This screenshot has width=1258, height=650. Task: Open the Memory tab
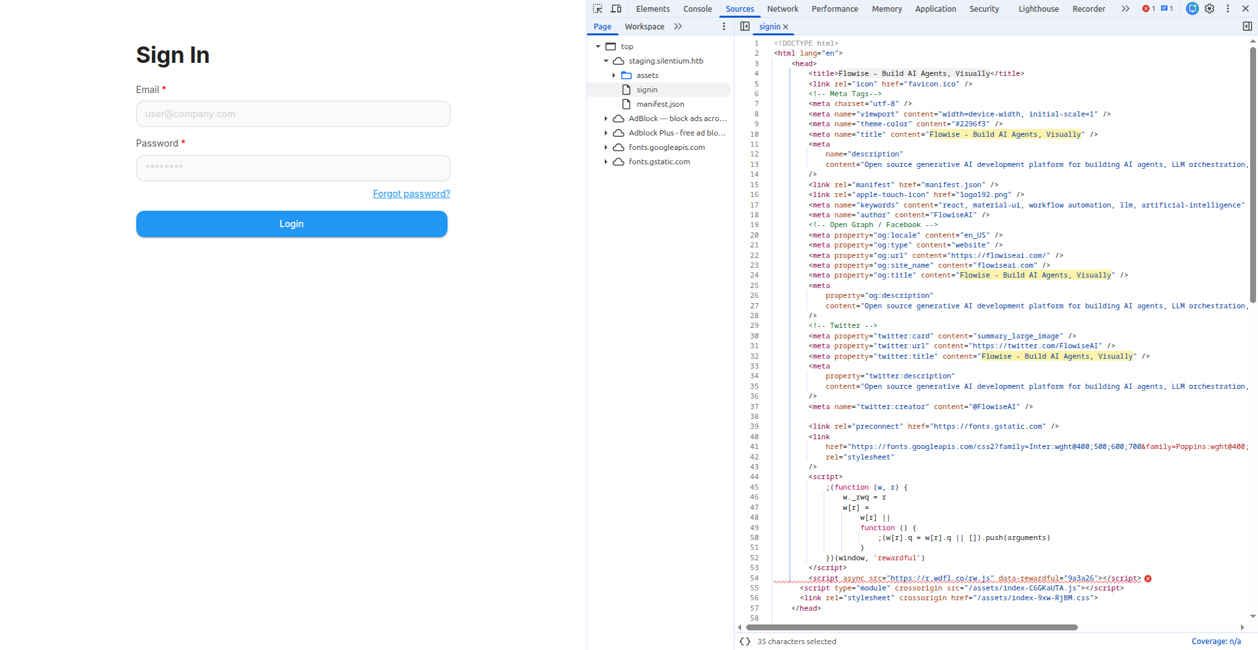(886, 9)
